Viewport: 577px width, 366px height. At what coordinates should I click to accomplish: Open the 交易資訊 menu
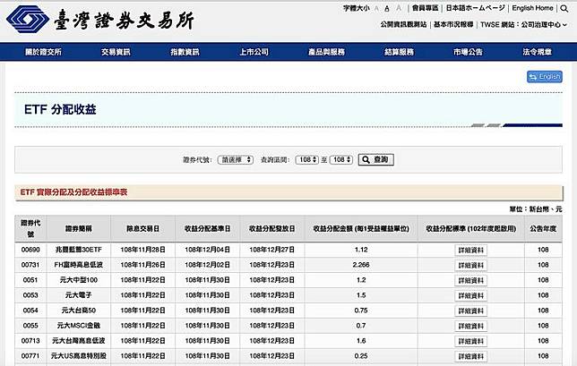(116, 52)
